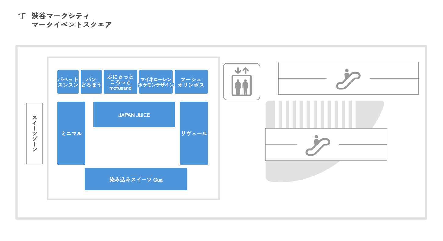Click the 1F floor label

tap(23, 16)
